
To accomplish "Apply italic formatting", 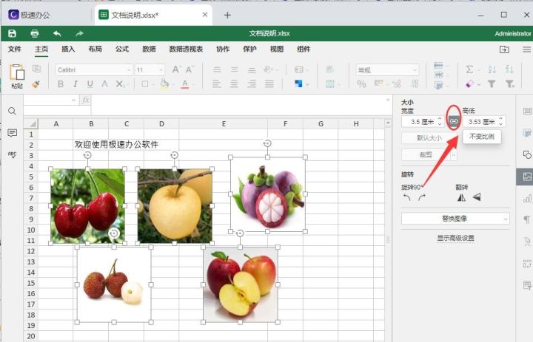I will pyautogui.click(x=75, y=83).
